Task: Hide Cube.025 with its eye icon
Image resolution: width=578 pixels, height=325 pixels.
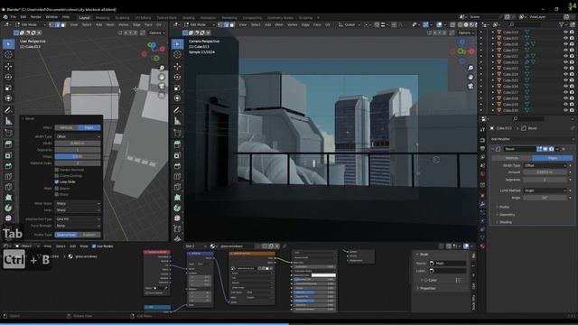Action: (565, 80)
